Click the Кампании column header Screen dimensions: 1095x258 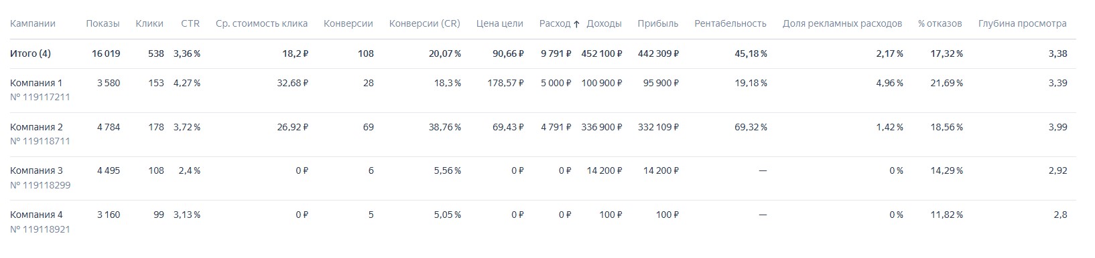[33, 23]
